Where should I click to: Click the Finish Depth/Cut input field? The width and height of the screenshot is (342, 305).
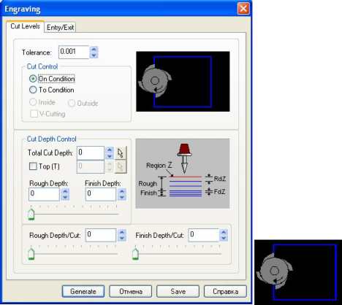point(203,235)
